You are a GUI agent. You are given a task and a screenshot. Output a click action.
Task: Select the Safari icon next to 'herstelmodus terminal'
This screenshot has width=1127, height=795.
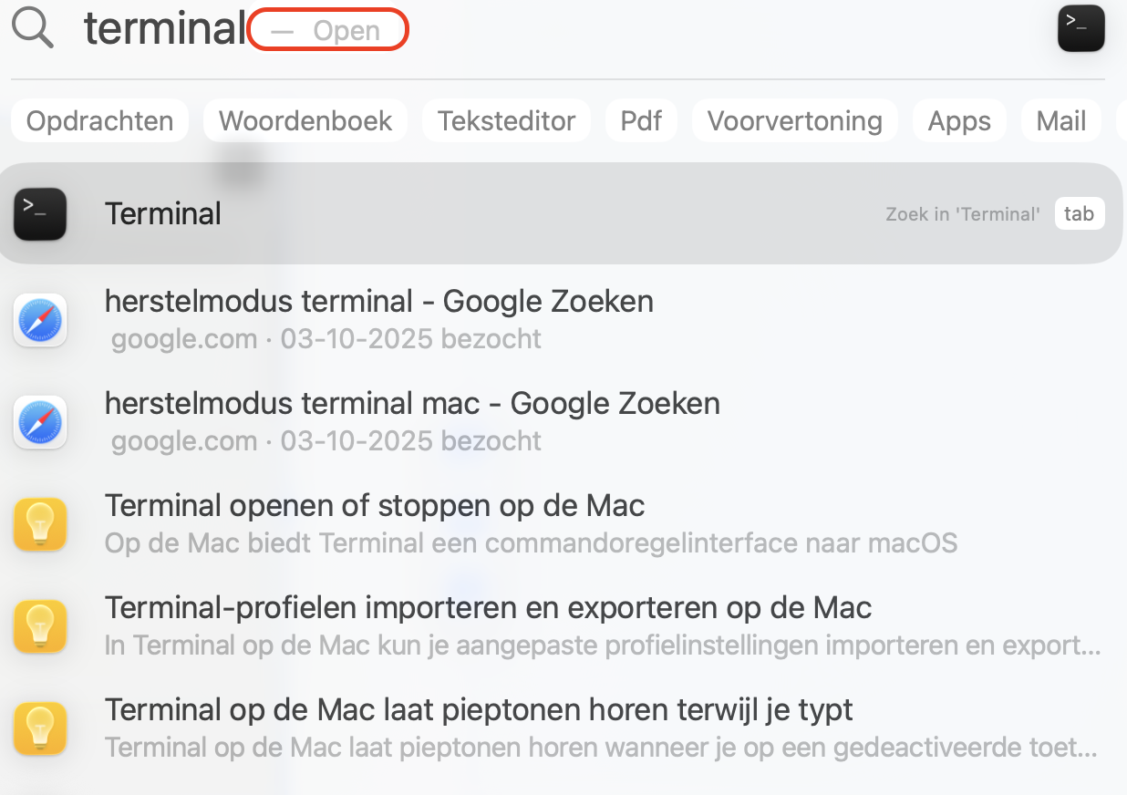(40, 320)
